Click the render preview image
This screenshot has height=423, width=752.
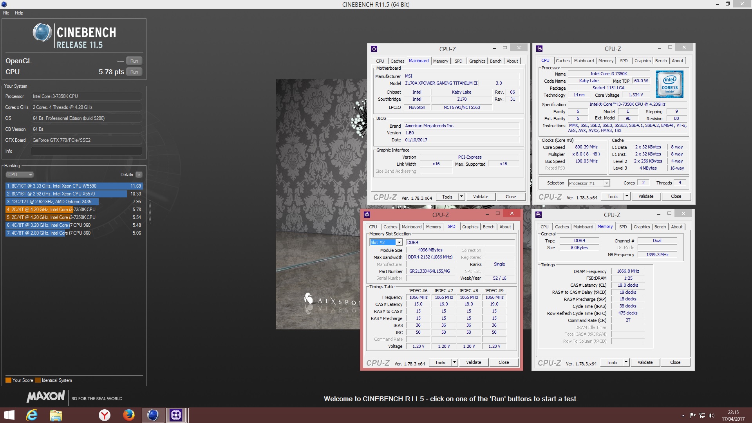click(x=321, y=204)
